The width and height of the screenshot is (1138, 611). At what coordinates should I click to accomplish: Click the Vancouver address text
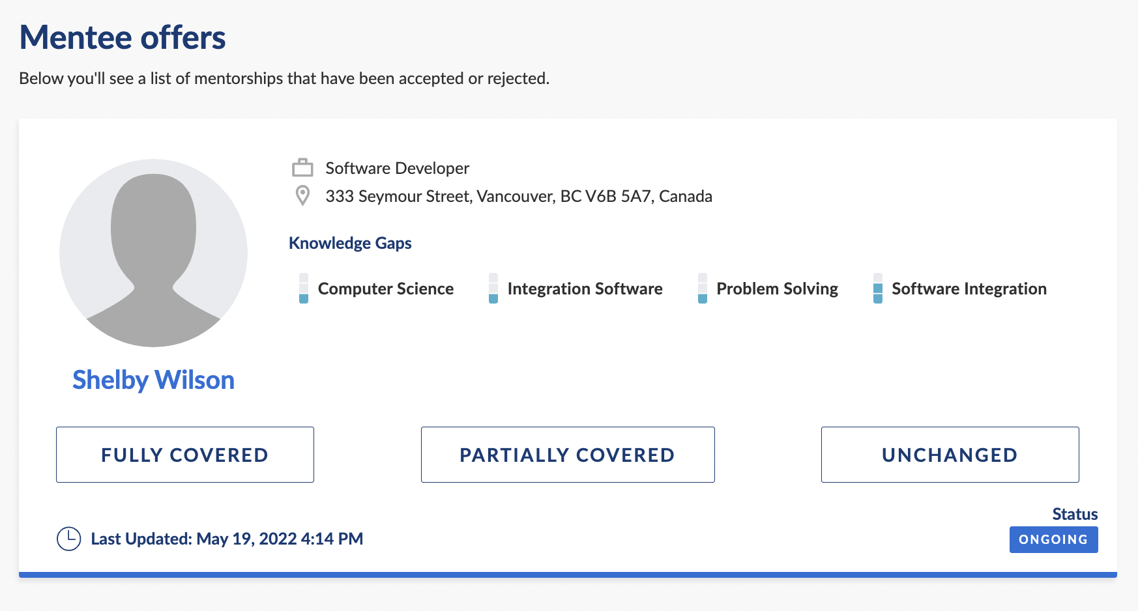pyautogui.click(x=519, y=196)
